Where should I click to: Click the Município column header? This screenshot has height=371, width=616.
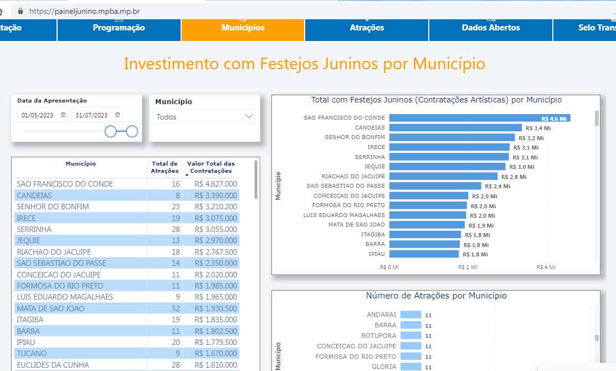80,164
